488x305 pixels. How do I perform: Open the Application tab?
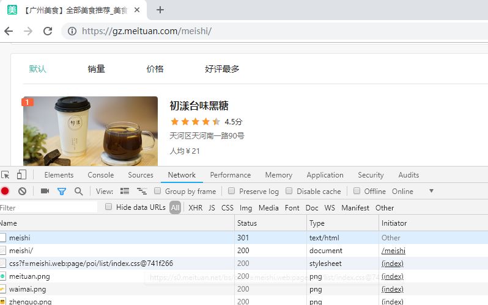click(325, 175)
